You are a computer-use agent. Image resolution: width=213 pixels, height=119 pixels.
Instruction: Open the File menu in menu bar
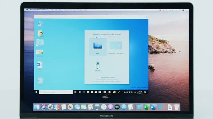pos(52,10)
